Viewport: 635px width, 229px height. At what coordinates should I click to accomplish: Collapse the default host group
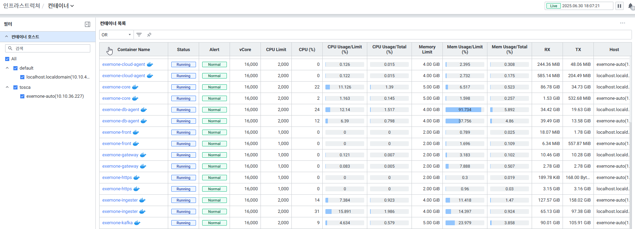[7, 68]
